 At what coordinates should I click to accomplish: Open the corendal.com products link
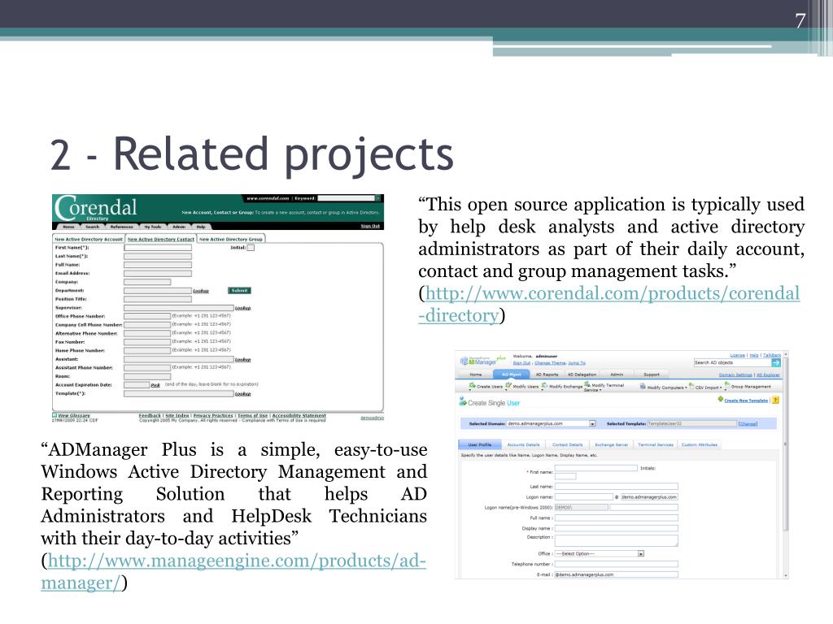click(x=608, y=304)
